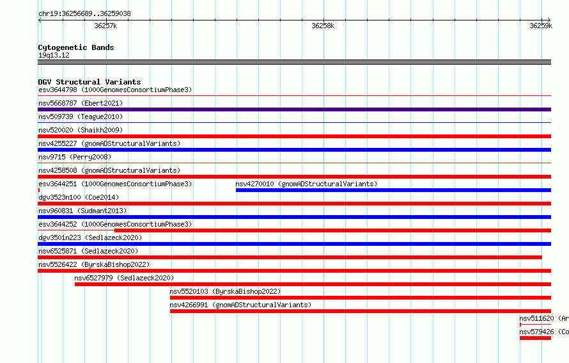Image resolution: width=569 pixels, height=363 pixels.
Task: Click the nsv520020 (Shaikh2009) red bar
Action: [x=294, y=136]
